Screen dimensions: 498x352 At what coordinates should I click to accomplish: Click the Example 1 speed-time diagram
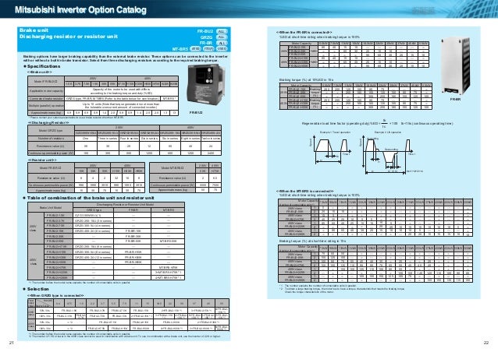[x=331, y=149]
